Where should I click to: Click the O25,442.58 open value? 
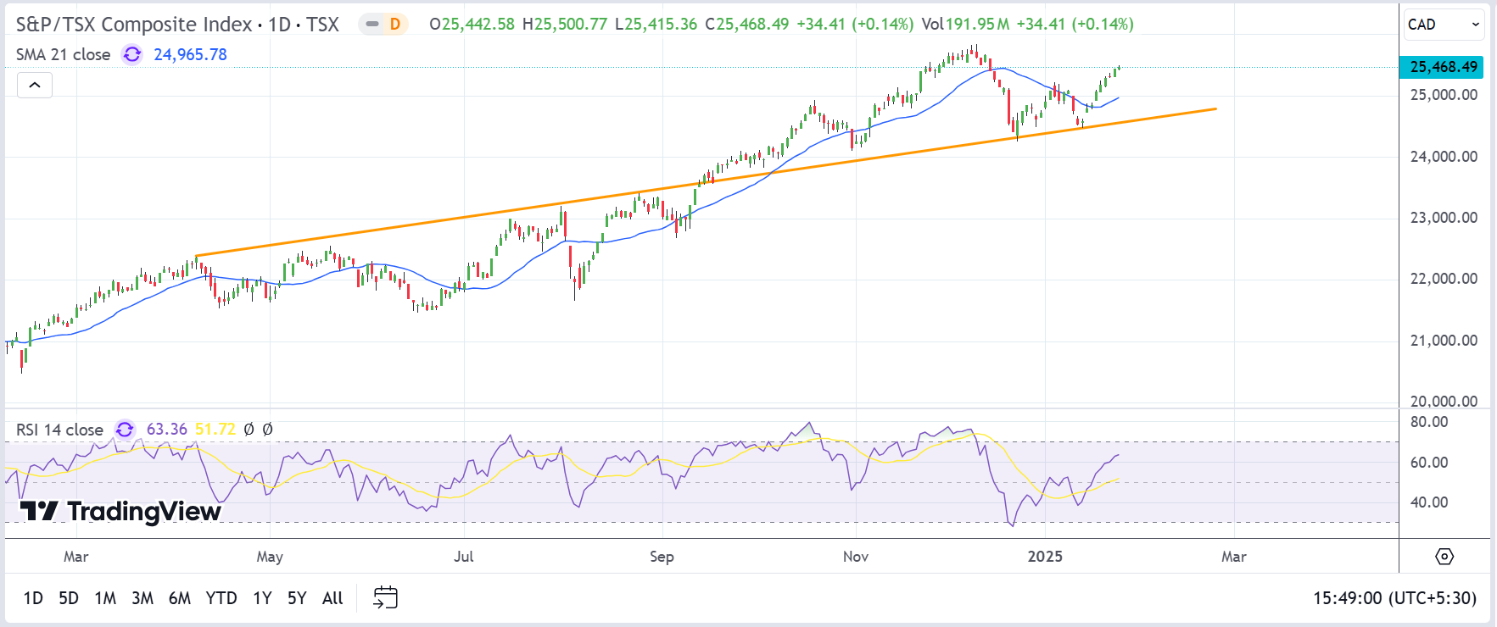point(472,25)
